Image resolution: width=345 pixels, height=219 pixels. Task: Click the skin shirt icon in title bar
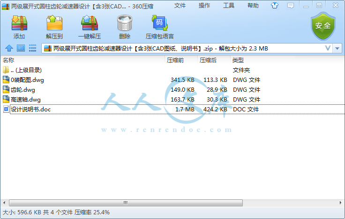pyautogui.click(x=274, y=6)
